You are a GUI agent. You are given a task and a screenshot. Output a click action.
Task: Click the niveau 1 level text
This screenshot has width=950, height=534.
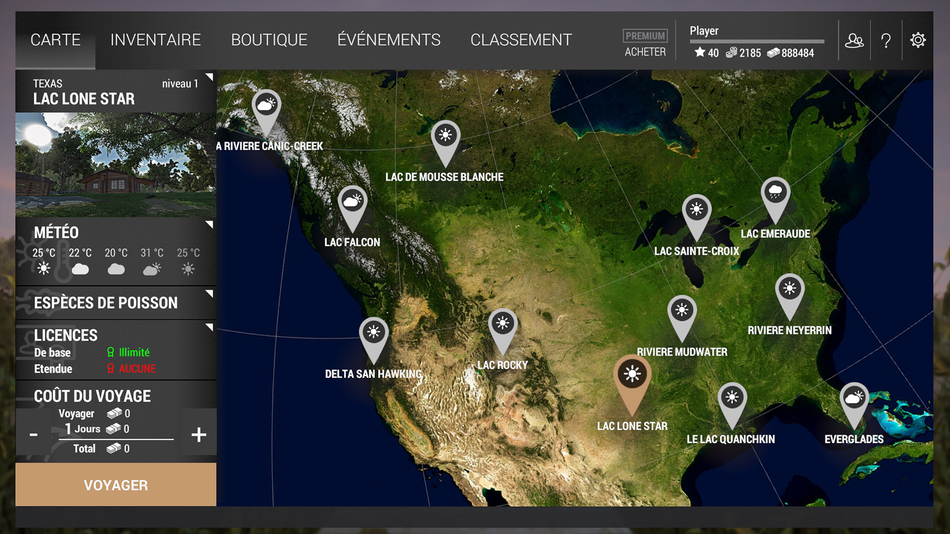(180, 84)
